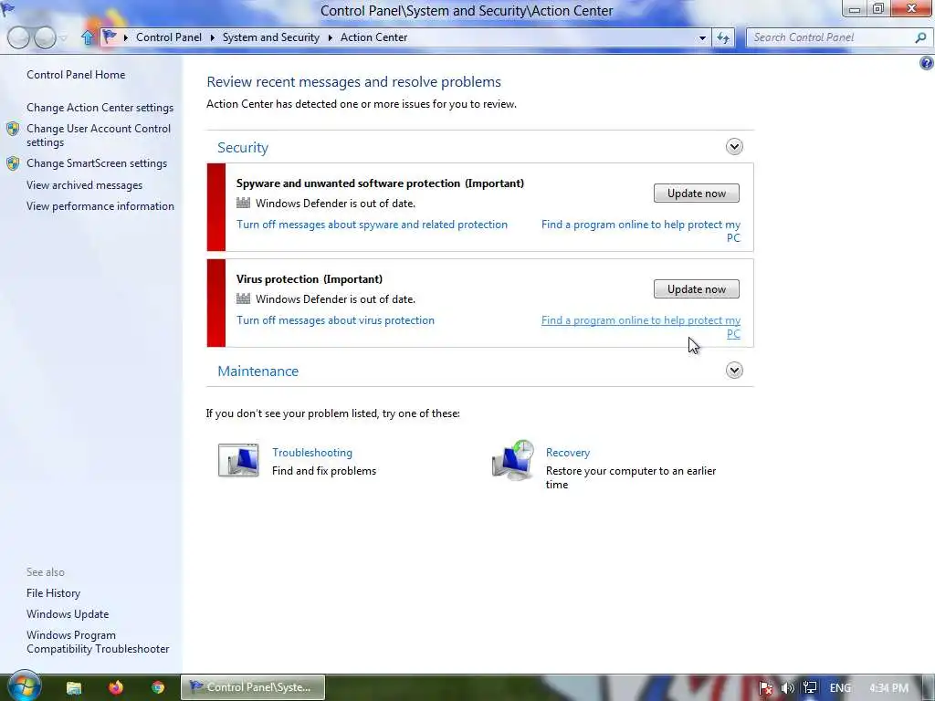Turn off messages about virus protection

click(x=335, y=320)
